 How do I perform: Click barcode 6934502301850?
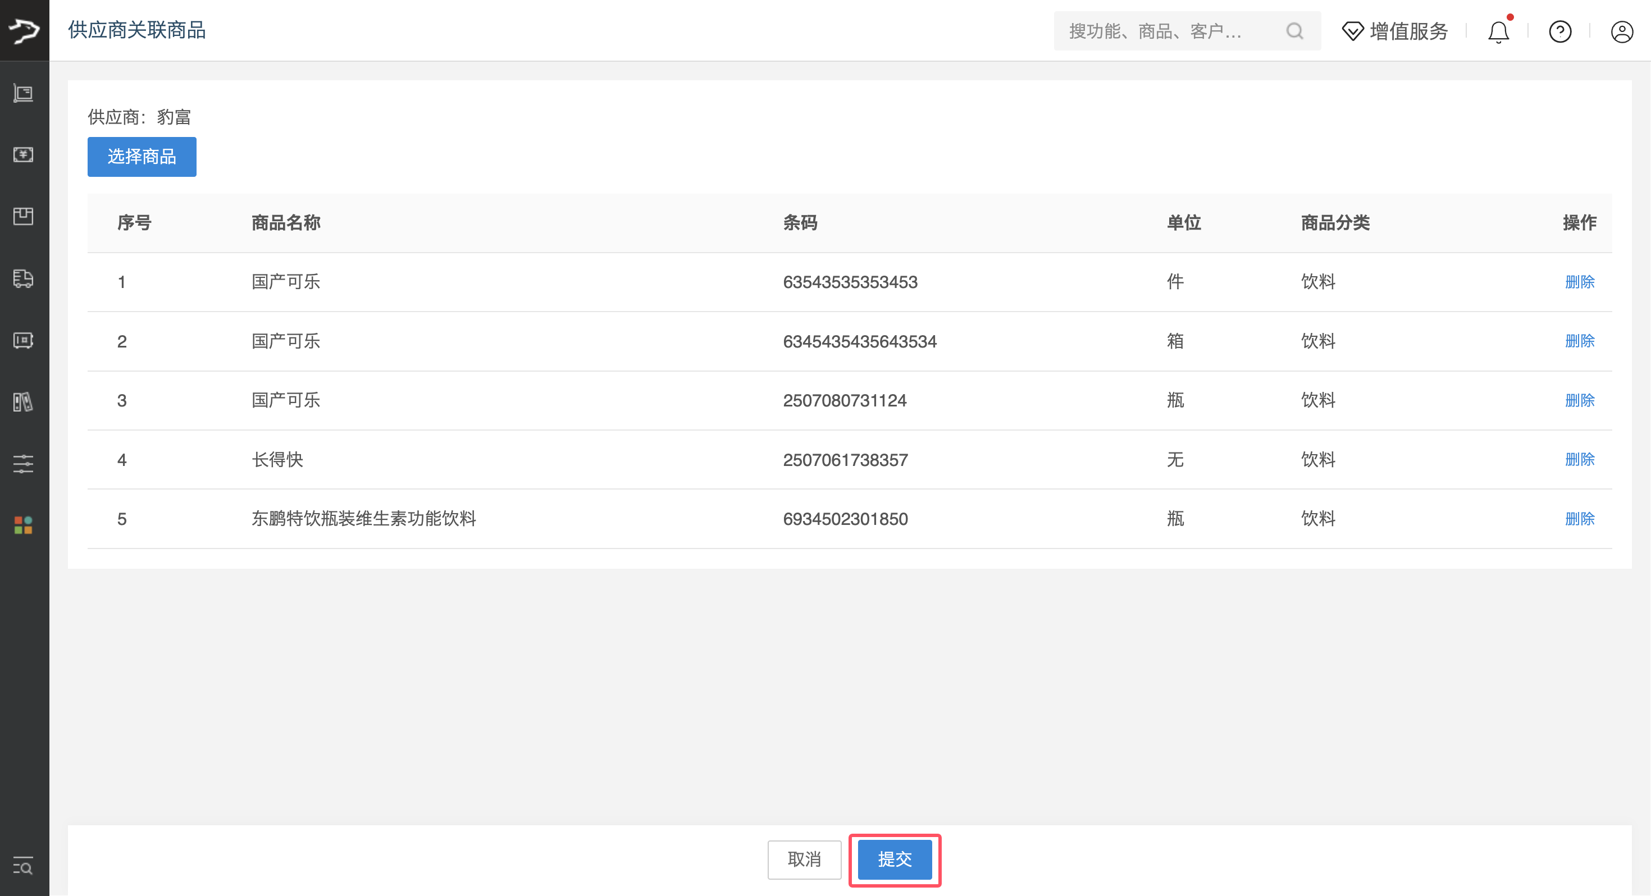[x=845, y=519]
